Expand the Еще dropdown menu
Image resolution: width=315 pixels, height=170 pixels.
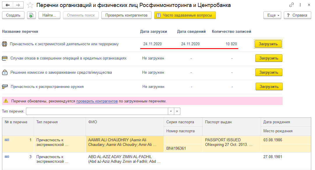[272, 15]
